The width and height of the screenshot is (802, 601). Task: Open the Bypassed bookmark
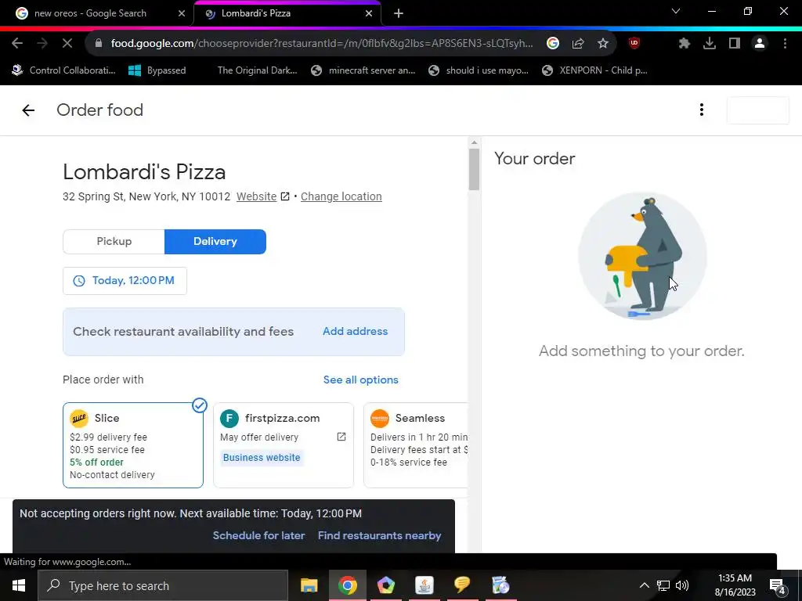(x=157, y=70)
